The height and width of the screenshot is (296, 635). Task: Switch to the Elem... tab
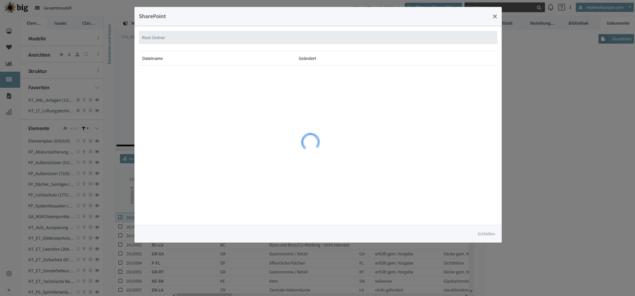pyautogui.click(x=34, y=23)
